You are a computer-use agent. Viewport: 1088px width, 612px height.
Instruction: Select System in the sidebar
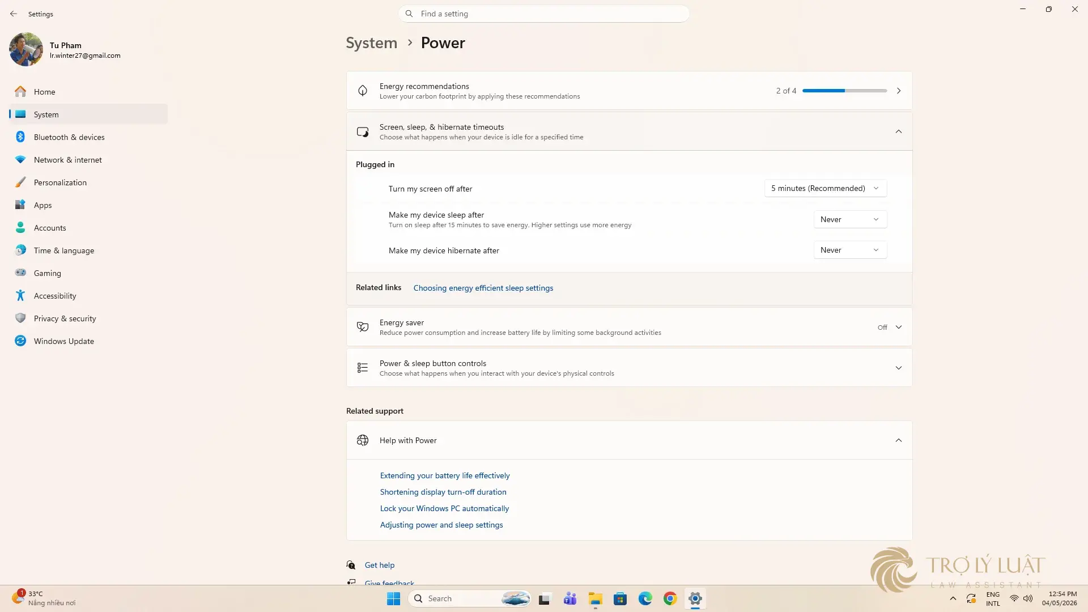pyautogui.click(x=88, y=114)
